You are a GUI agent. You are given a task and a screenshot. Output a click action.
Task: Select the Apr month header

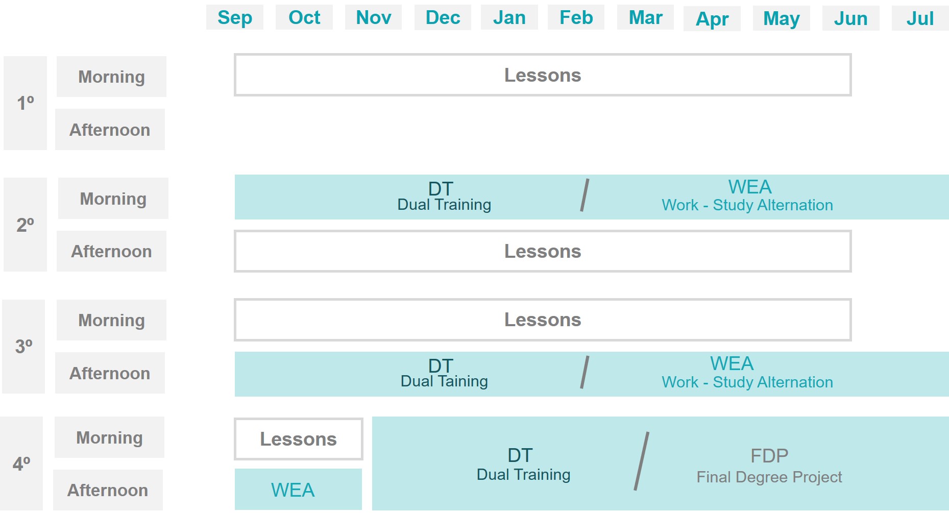(x=712, y=19)
